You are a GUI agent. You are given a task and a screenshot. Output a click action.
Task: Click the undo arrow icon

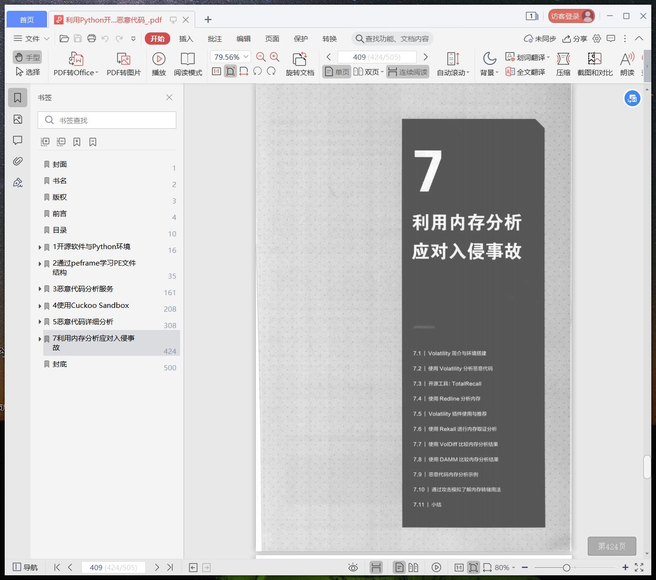pos(105,39)
